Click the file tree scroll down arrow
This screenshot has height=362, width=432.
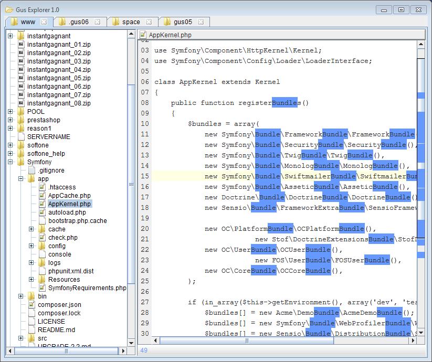click(131, 343)
